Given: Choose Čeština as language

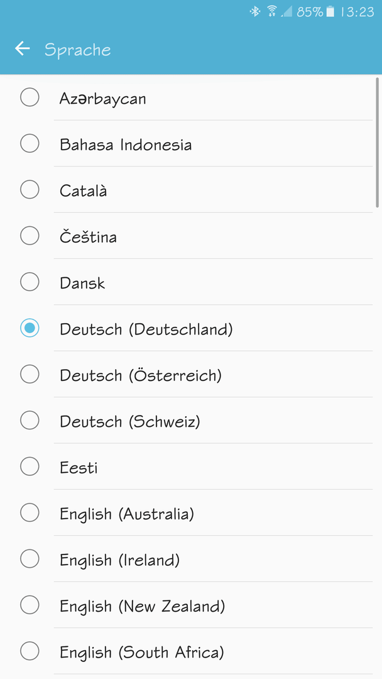Looking at the screenshot, I should pos(191,236).
